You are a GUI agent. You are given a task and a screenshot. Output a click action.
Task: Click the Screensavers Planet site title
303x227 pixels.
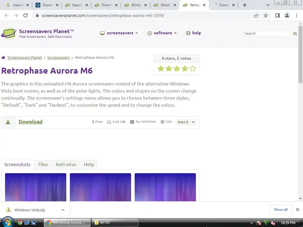[46, 31]
